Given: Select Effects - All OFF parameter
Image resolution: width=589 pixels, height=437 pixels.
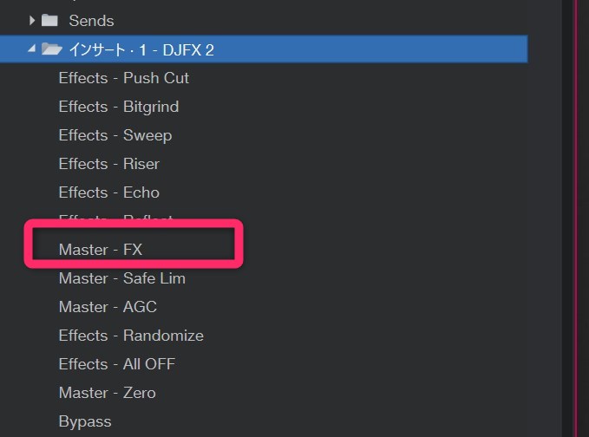Looking at the screenshot, I should 117,364.
